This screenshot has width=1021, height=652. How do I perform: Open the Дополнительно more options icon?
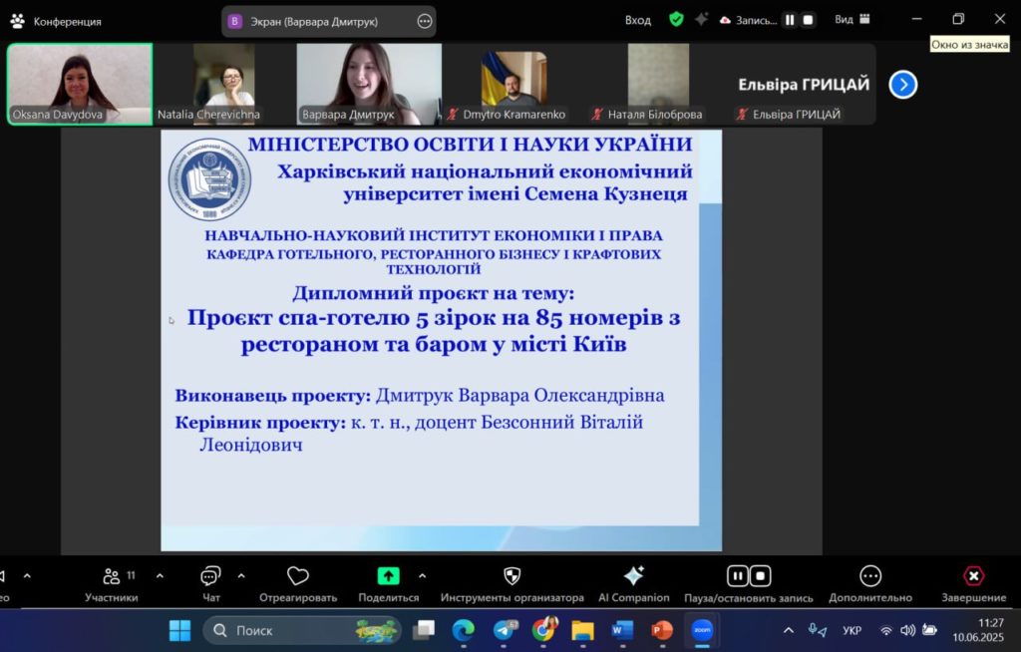[869, 576]
